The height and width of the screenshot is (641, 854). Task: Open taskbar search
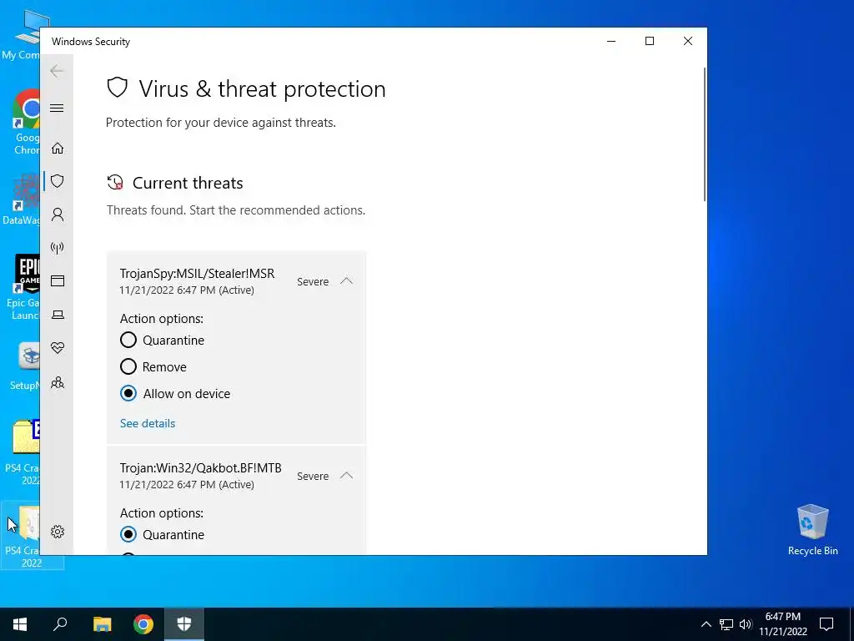(x=60, y=624)
